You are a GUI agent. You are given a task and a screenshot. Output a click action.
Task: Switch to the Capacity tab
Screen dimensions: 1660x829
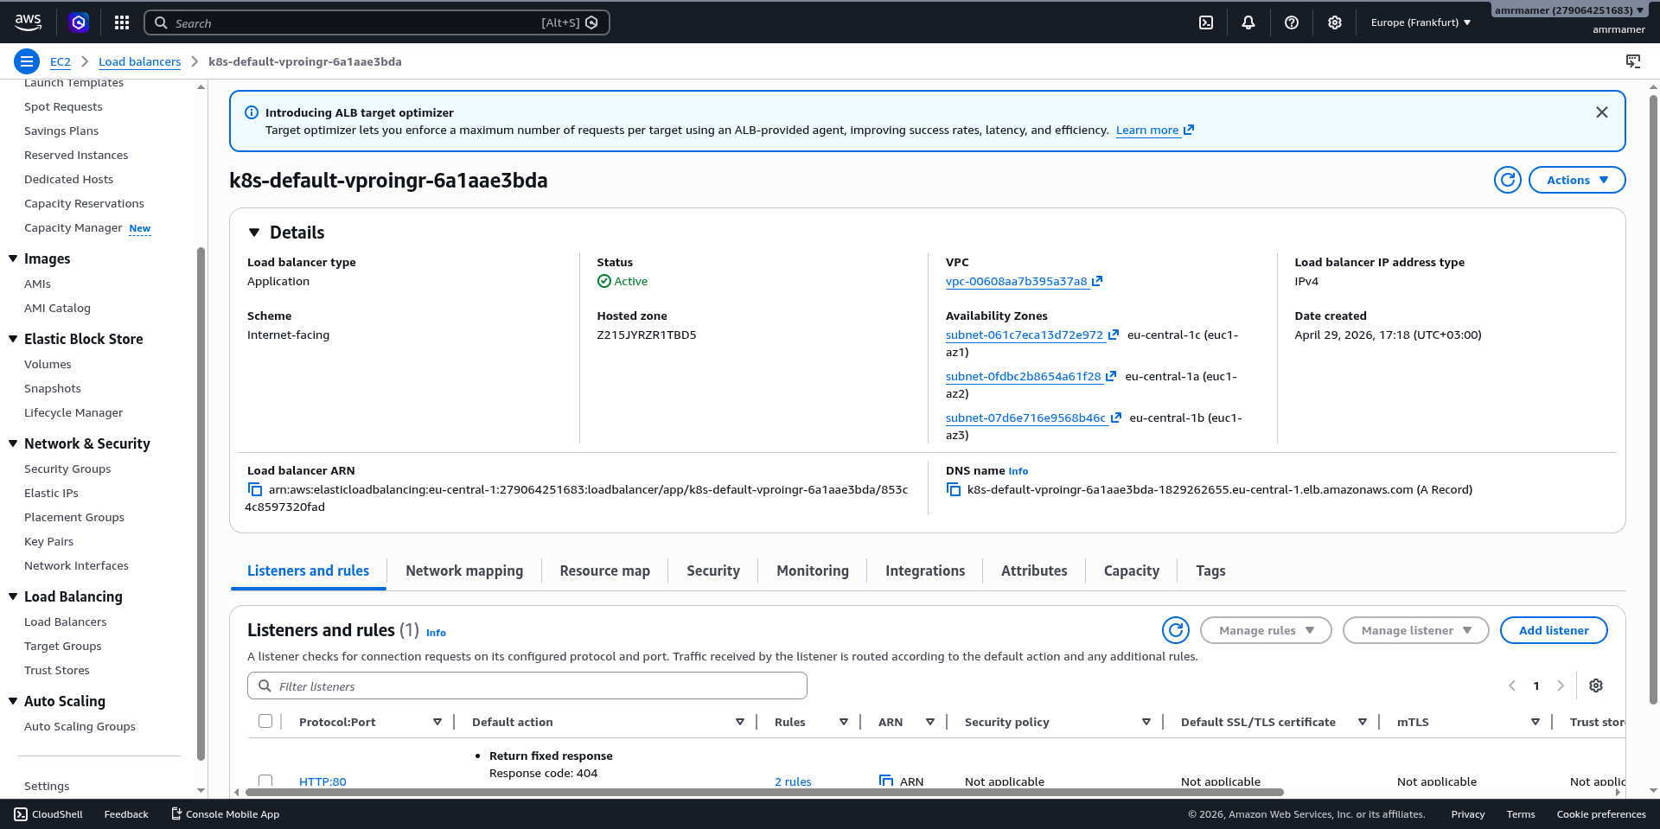tap(1132, 571)
